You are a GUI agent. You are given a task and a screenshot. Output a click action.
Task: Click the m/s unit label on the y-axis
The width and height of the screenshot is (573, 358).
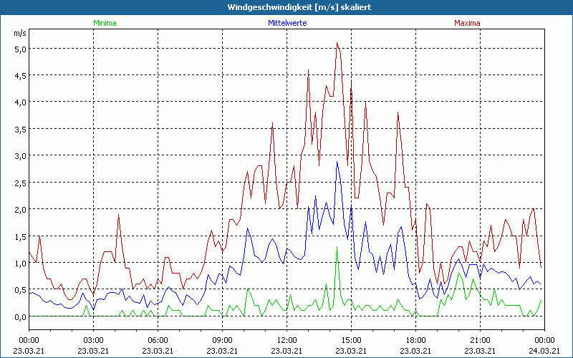[x=20, y=33]
